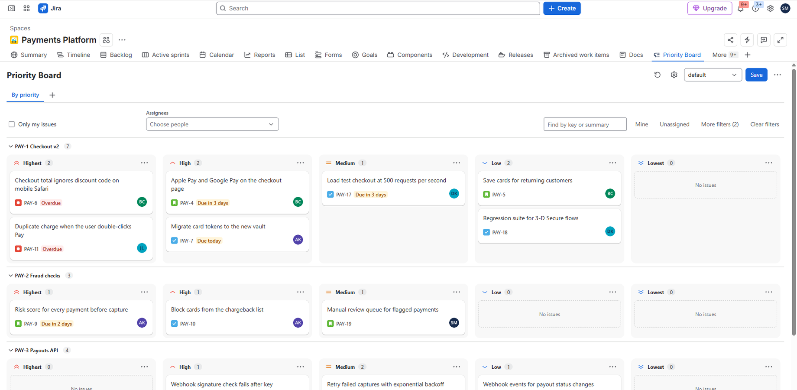This screenshot has width=797, height=390.
Task: Open the notifications bell
Action: pos(741,8)
